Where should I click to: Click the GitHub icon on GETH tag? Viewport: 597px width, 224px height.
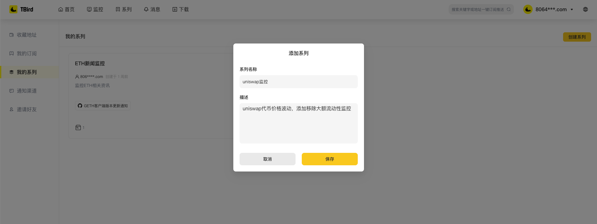(x=80, y=106)
